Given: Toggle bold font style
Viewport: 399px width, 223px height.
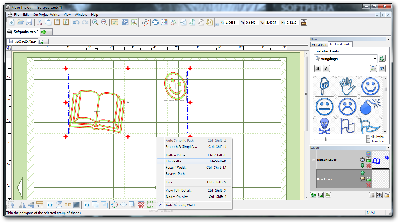Looking at the screenshot, I should (318, 68).
